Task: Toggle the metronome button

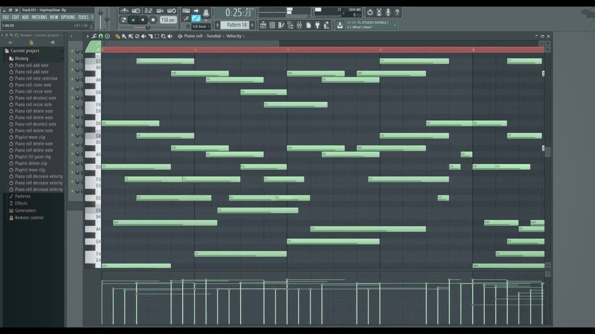Action: point(125,11)
